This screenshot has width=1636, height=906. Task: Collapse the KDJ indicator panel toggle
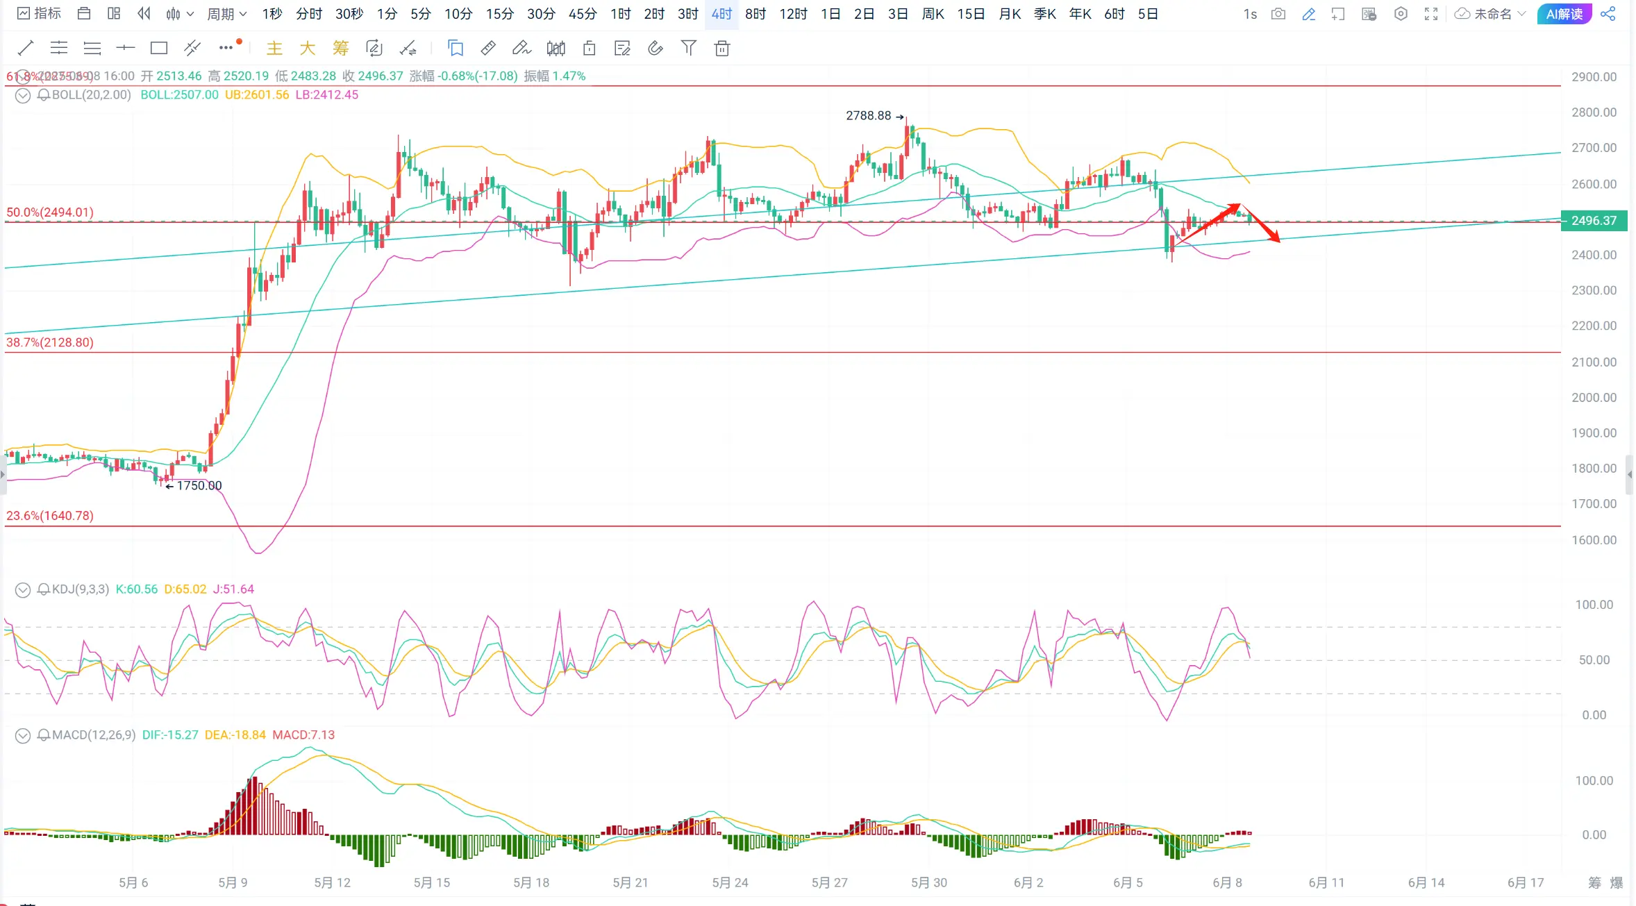tap(23, 590)
